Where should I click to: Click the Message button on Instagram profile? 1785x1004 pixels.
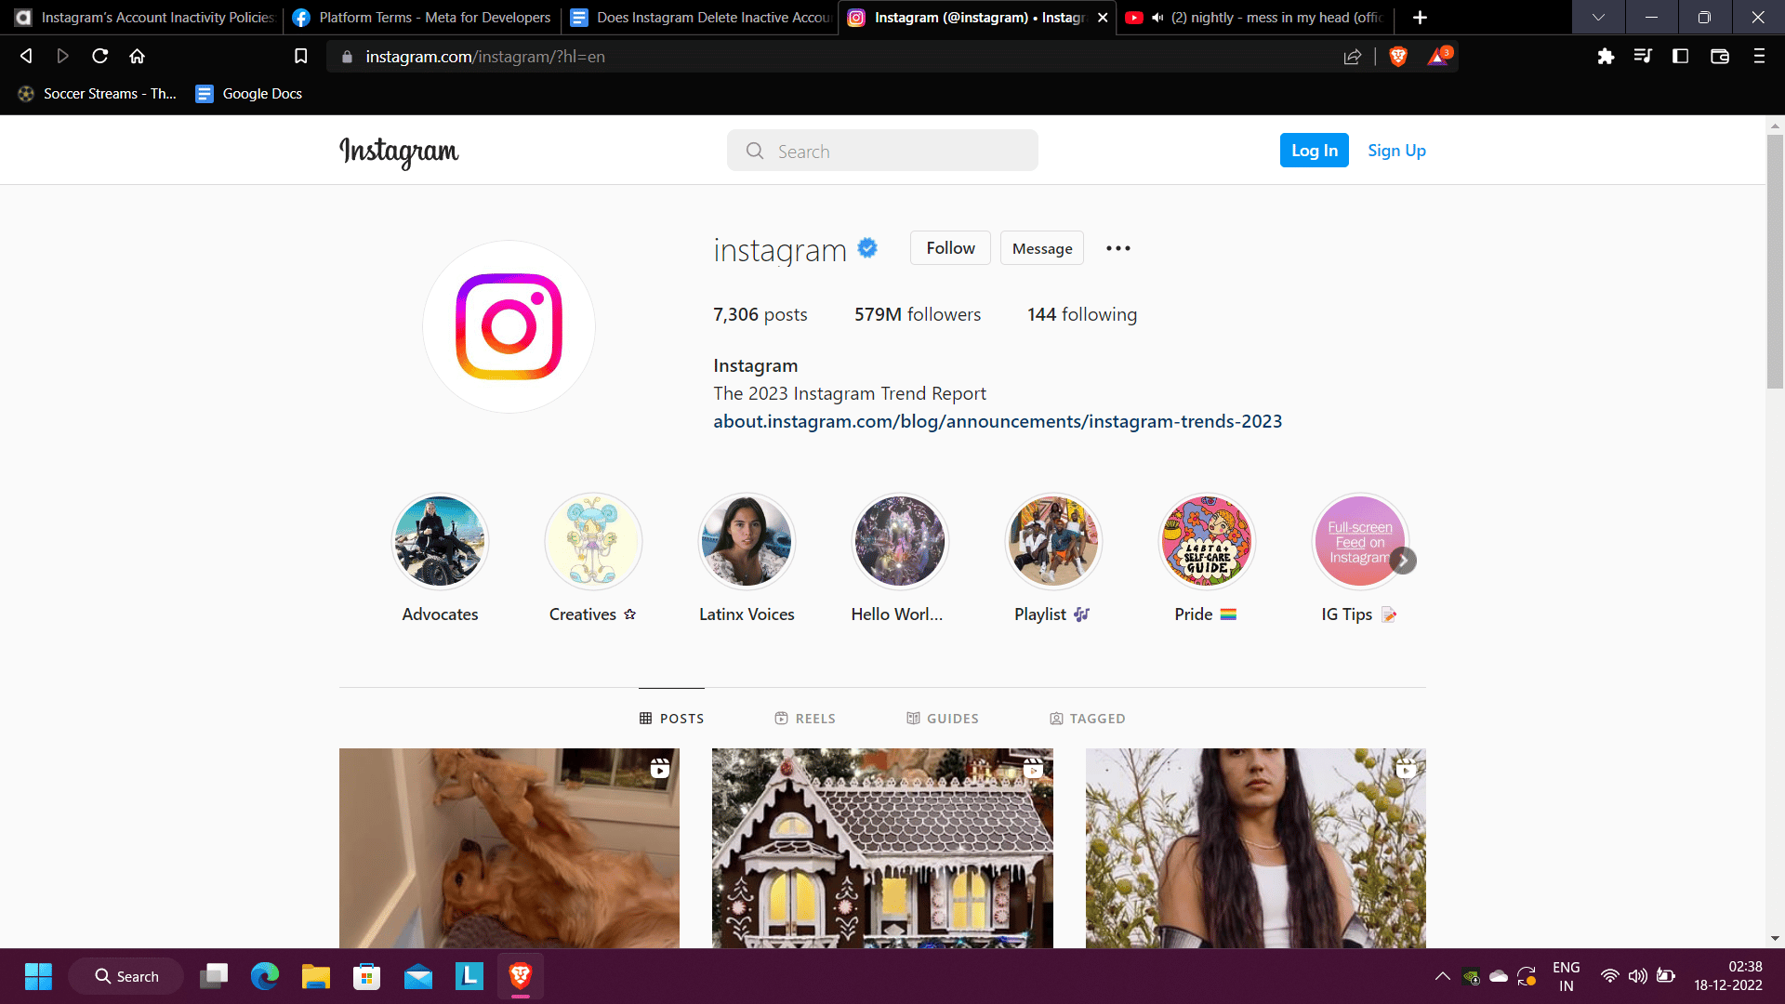tap(1042, 247)
